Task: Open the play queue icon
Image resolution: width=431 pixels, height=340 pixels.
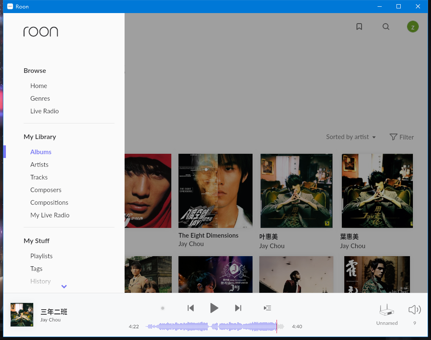Action: [267, 308]
